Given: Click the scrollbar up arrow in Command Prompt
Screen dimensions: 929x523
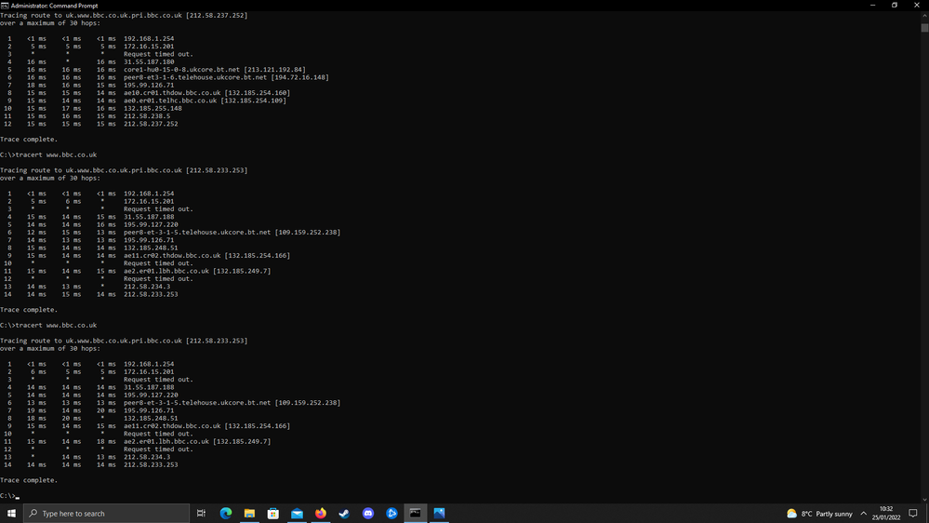Looking at the screenshot, I should point(924,14).
